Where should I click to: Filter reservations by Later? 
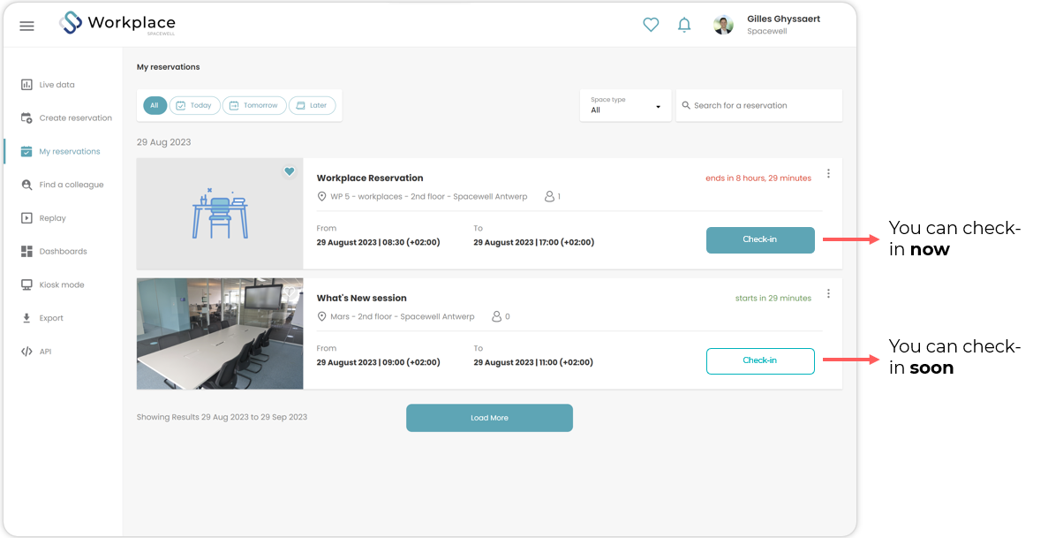click(x=313, y=106)
